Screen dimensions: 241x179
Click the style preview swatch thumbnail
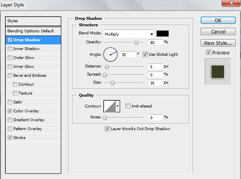click(218, 72)
